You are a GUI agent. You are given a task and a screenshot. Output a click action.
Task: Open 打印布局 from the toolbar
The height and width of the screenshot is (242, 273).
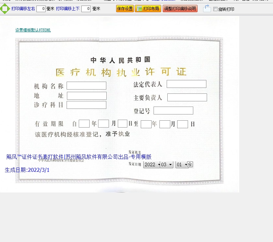click(x=148, y=9)
